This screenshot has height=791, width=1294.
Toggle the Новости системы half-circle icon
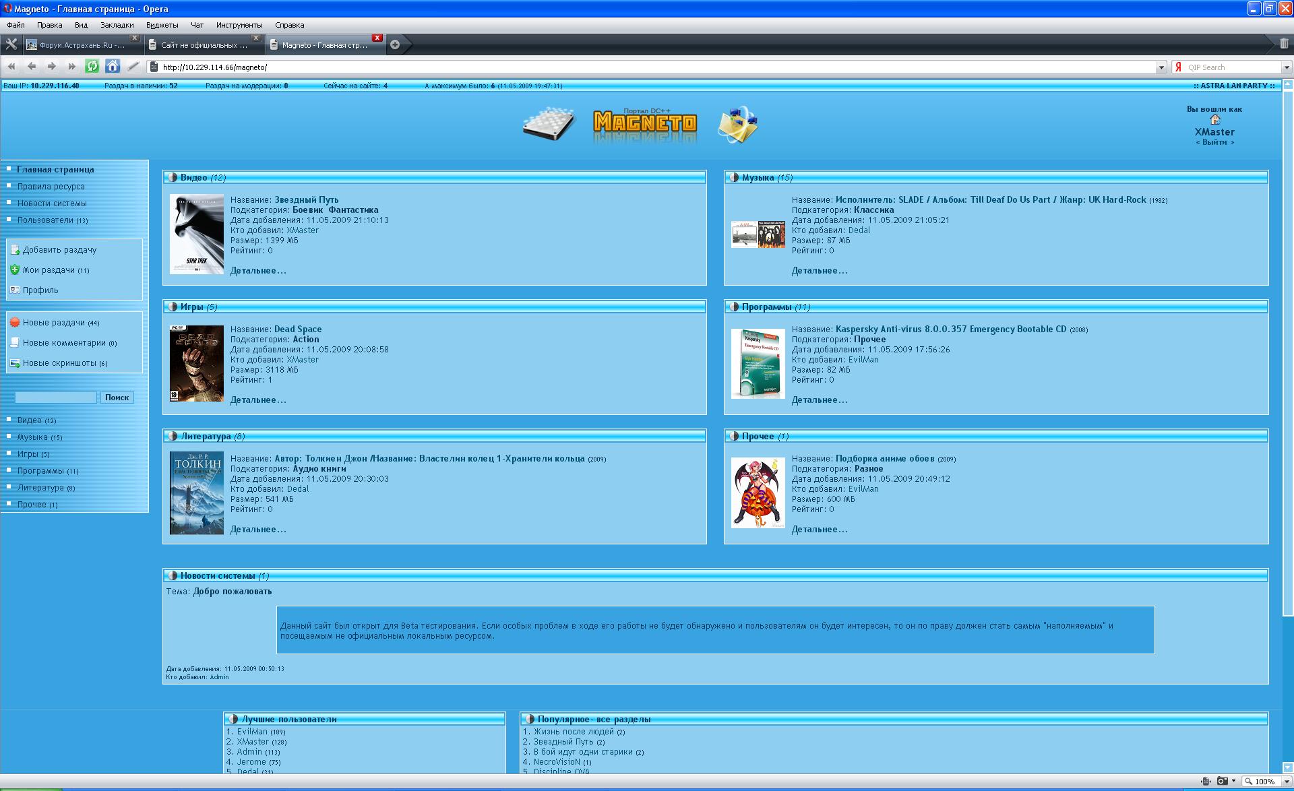click(x=173, y=575)
